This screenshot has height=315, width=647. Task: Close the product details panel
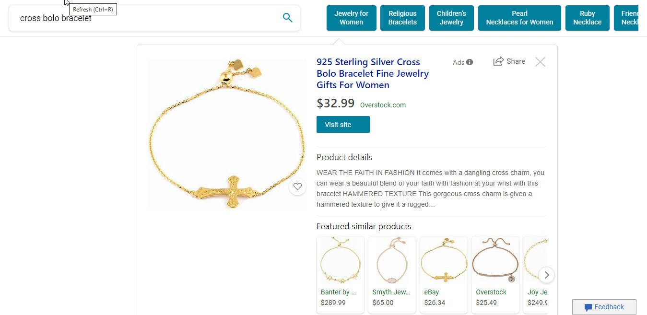[x=540, y=61]
